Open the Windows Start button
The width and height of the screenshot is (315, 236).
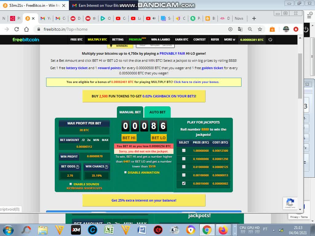tap(8, 230)
